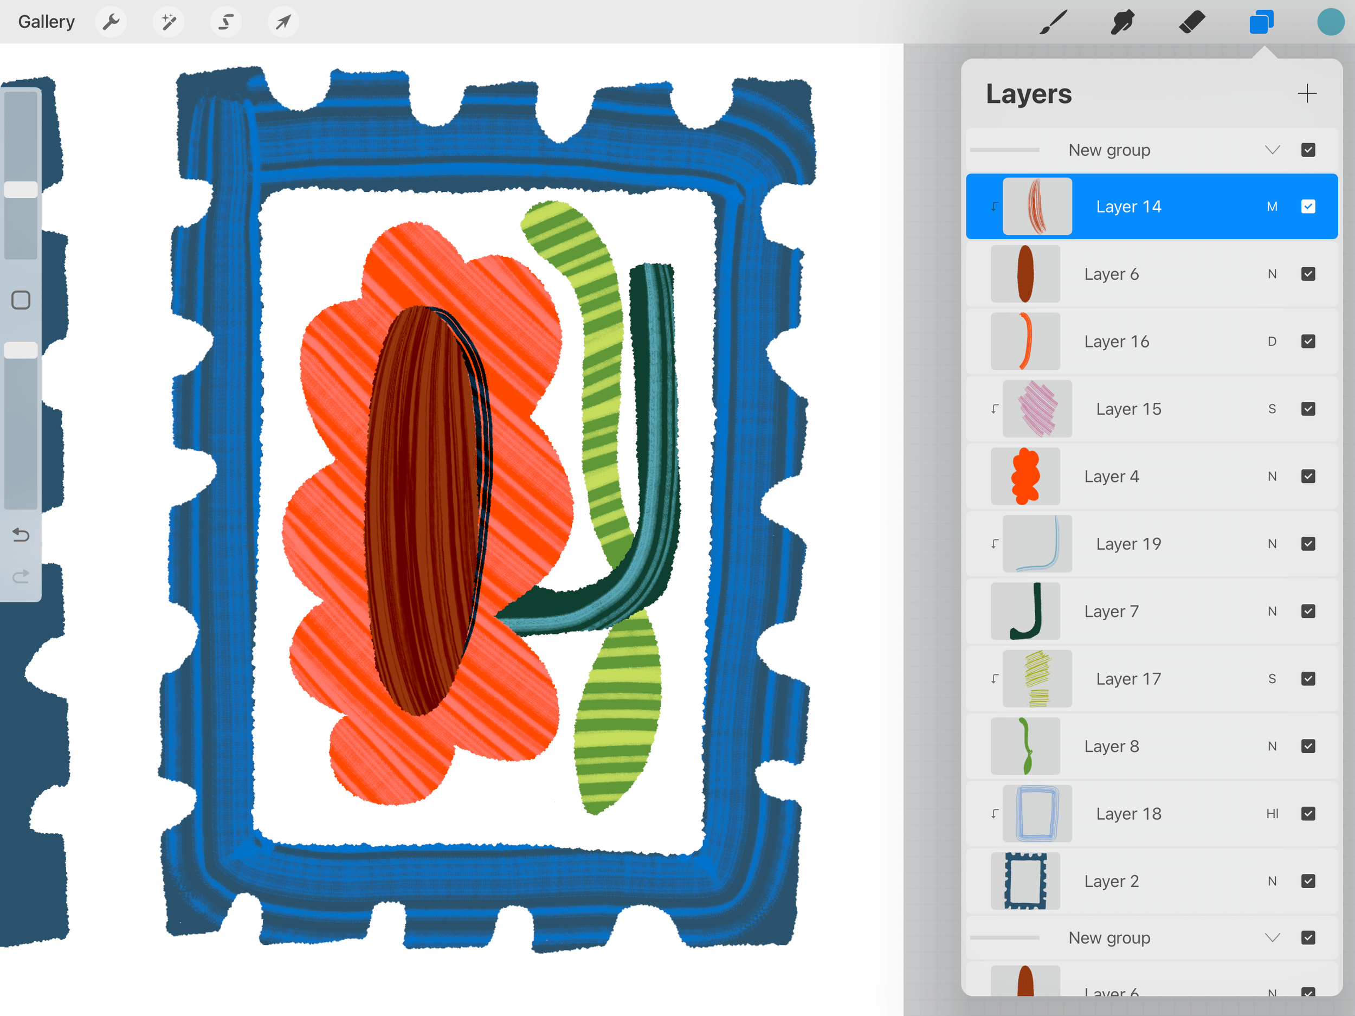Activate the Transform arrow tool
Screen dimensions: 1355x1016
[x=283, y=22]
